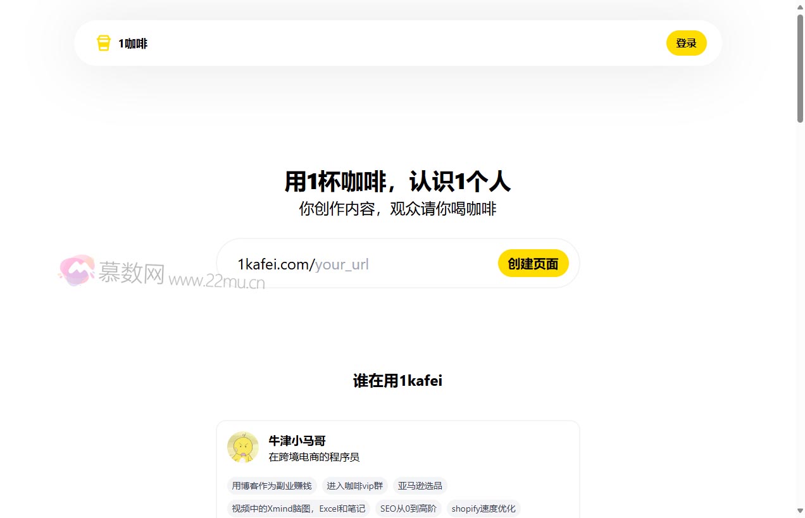The width and height of the screenshot is (805, 518).
Task: Select the SEO从0到高阶 tag
Action: tap(408, 508)
